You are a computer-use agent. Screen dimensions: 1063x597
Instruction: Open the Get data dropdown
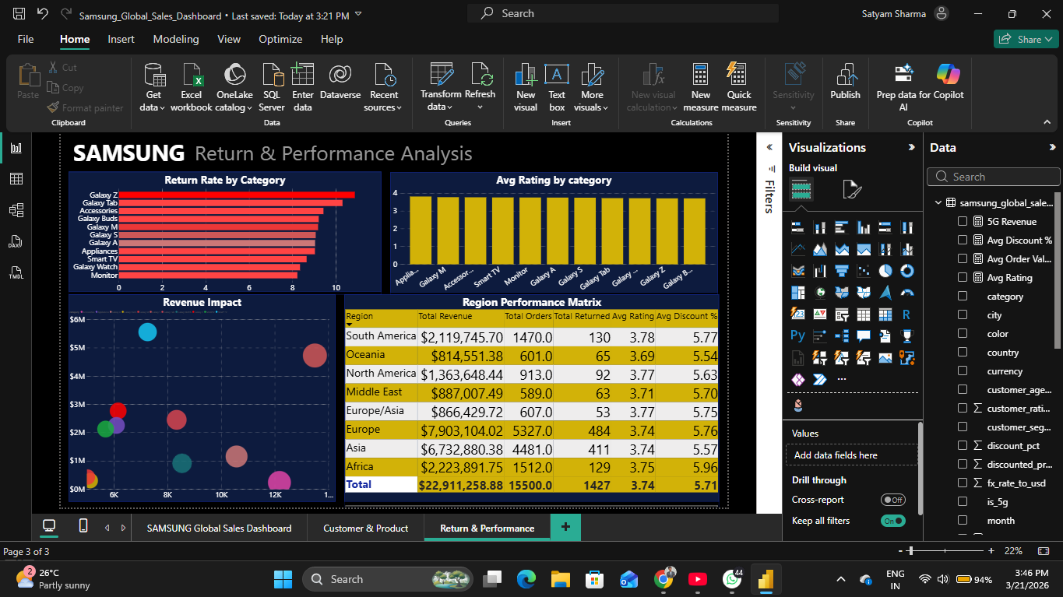tap(153, 87)
